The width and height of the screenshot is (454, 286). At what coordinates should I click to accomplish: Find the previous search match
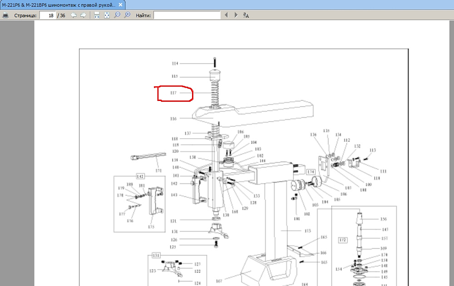pos(226,15)
